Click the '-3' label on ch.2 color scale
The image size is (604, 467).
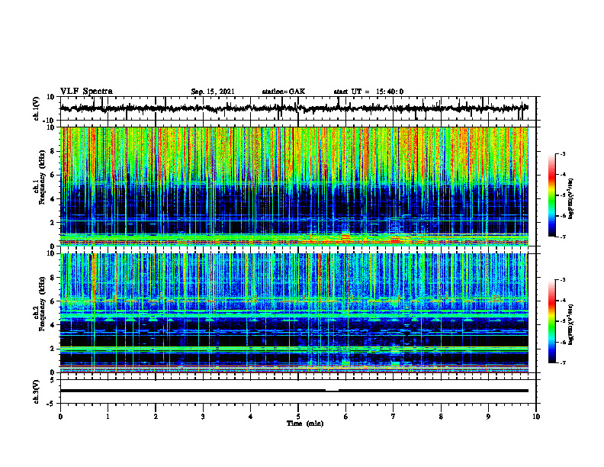pyautogui.click(x=562, y=280)
